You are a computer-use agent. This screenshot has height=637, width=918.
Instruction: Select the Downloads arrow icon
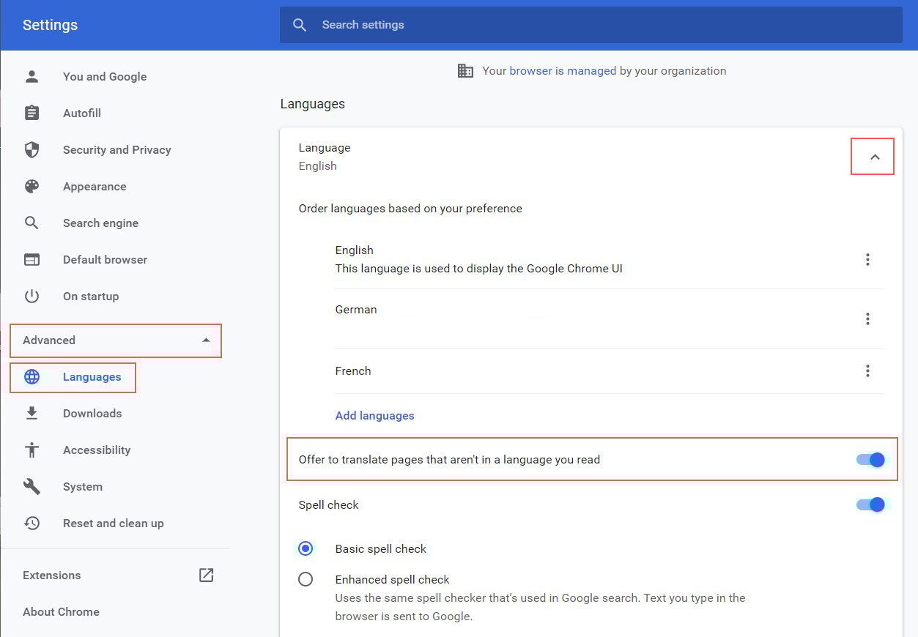(x=32, y=413)
